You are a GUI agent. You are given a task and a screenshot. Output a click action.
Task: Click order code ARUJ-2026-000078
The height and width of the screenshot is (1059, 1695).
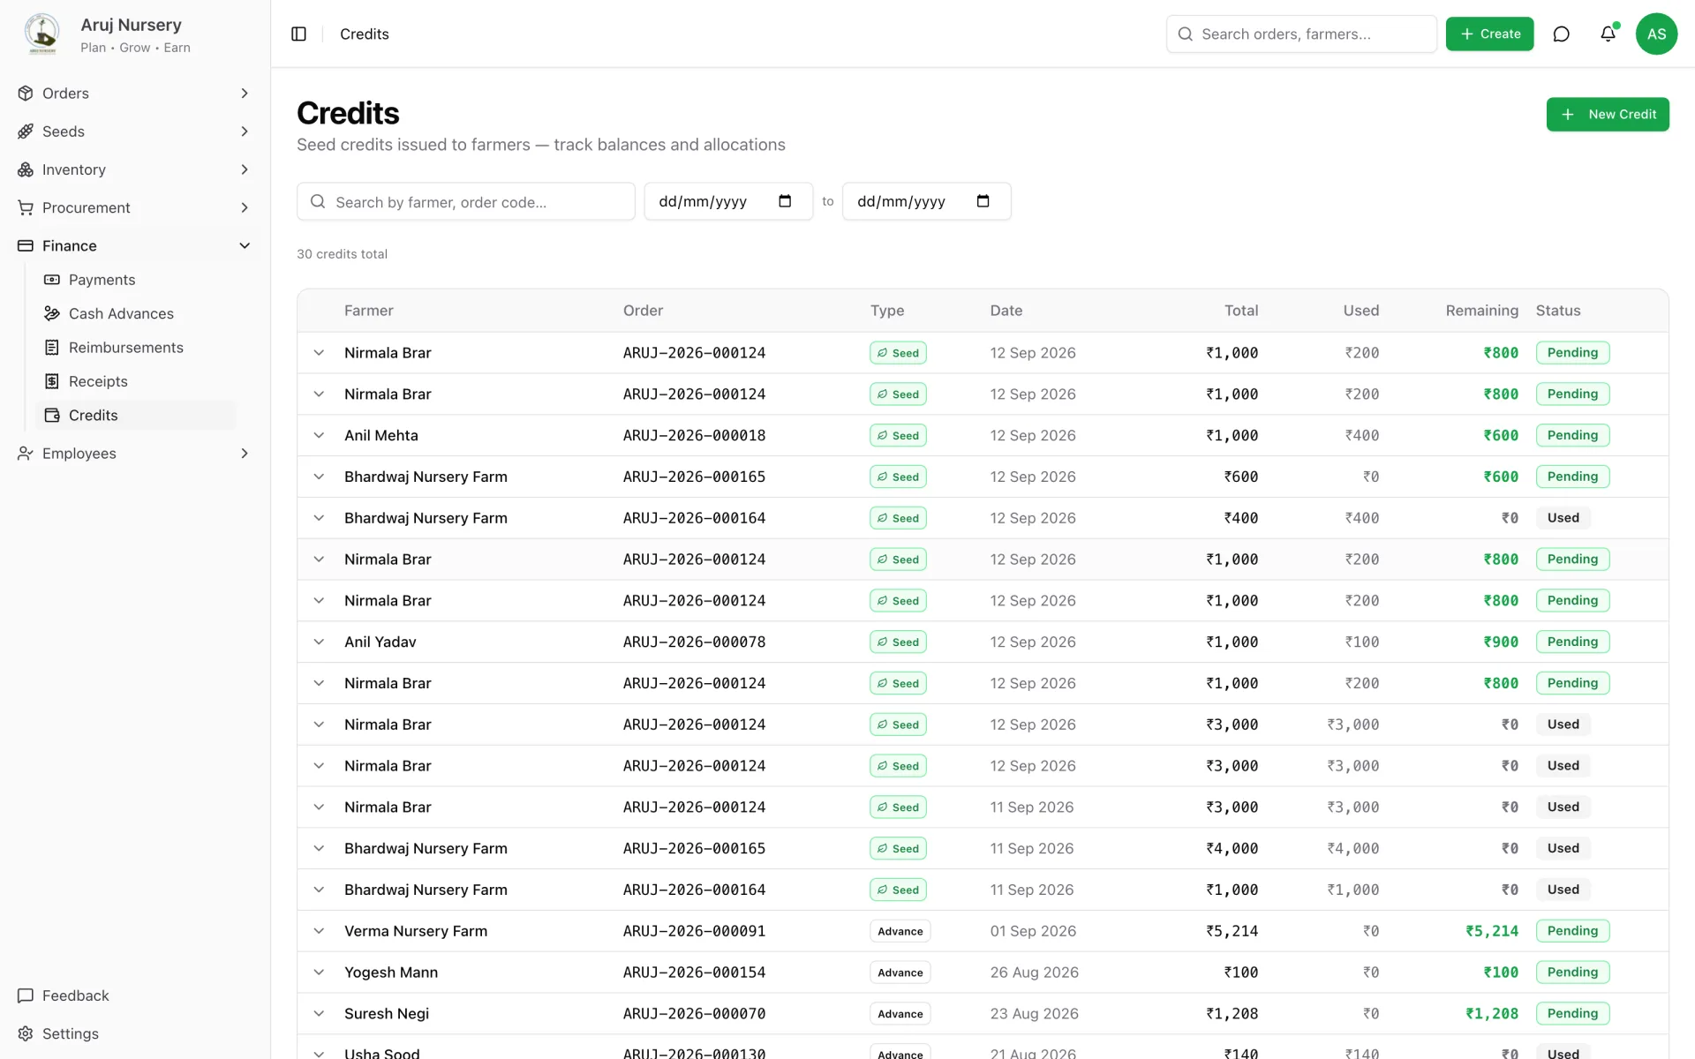pos(694,642)
